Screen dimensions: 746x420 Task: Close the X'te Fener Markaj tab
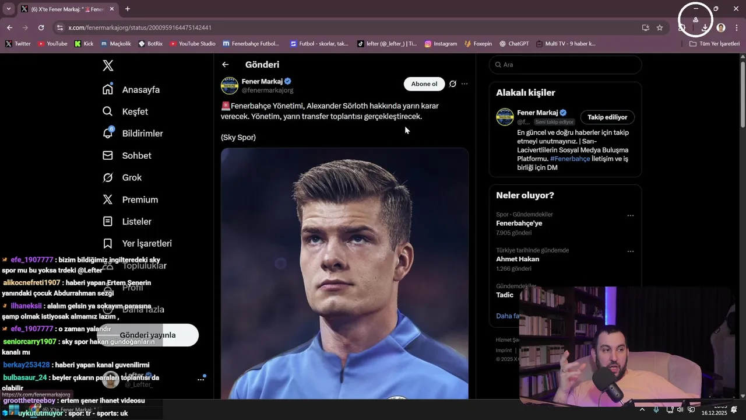(x=112, y=9)
